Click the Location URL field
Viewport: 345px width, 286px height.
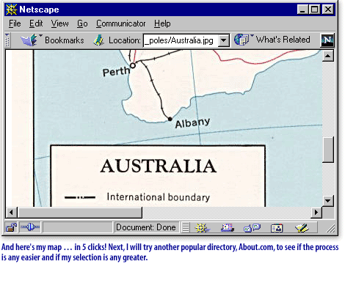click(x=181, y=40)
